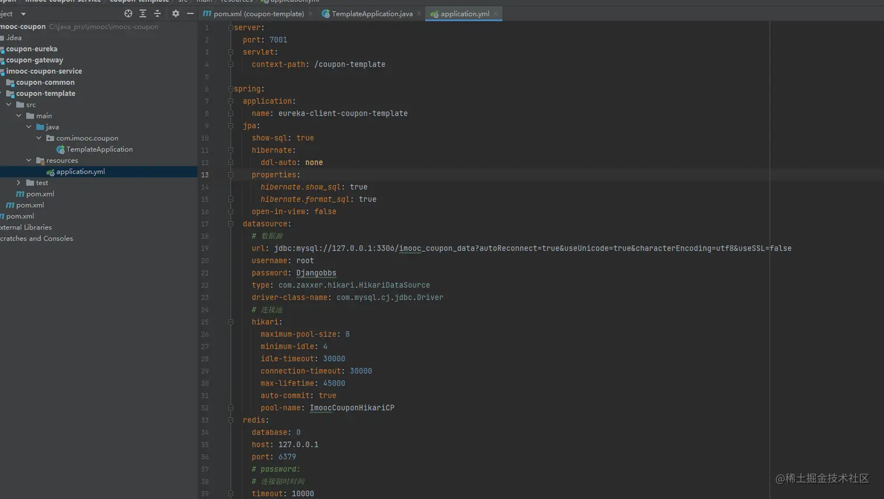Switch to the TemplateApplication.java tab

(x=371, y=14)
